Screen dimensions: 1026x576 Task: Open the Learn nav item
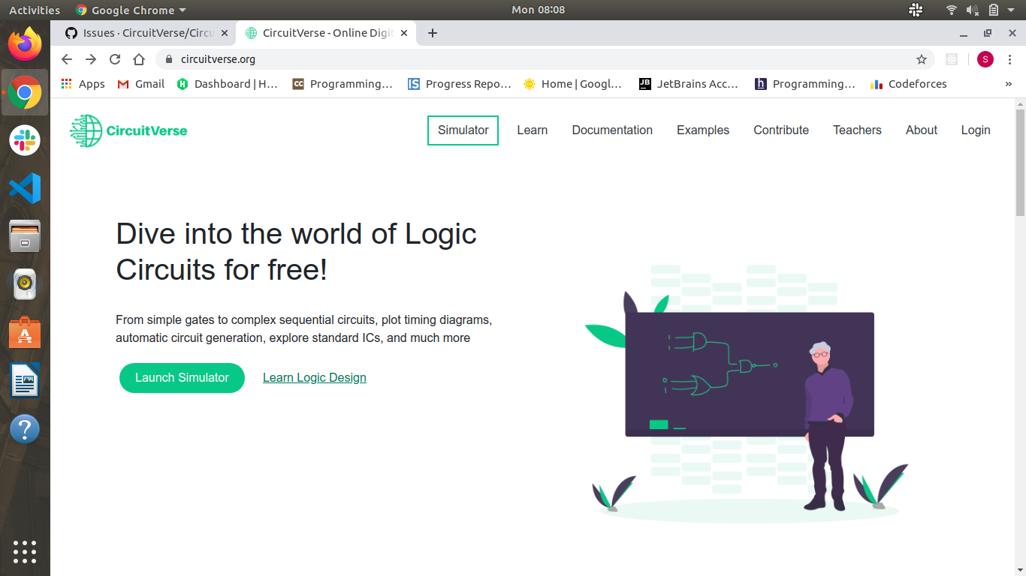coord(533,130)
